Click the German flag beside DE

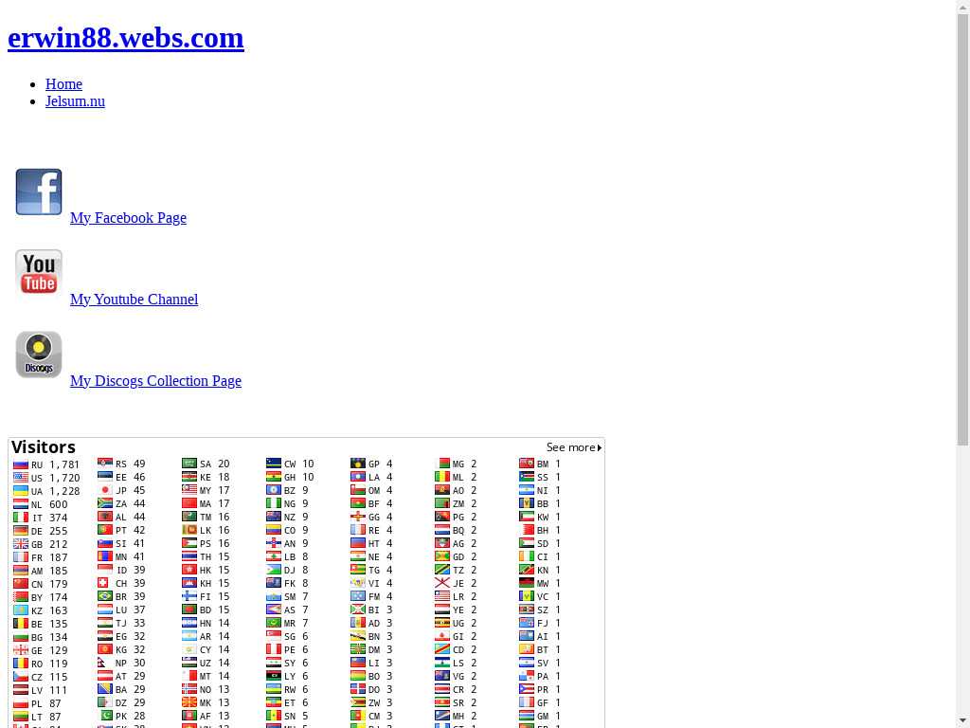click(21, 531)
